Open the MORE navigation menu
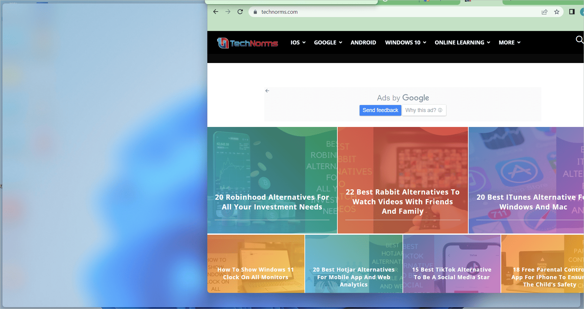This screenshot has height=309, width=584. click(509, 43)
